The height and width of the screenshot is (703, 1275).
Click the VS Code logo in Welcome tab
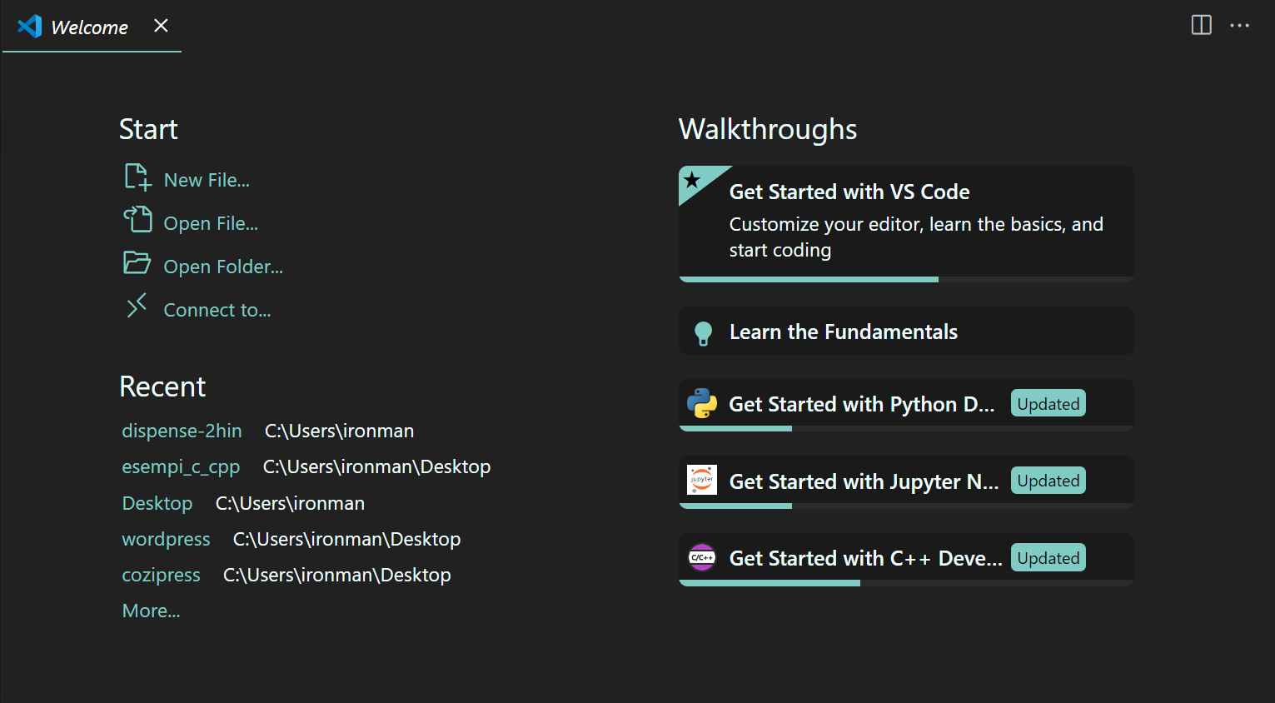coord(30,27)
